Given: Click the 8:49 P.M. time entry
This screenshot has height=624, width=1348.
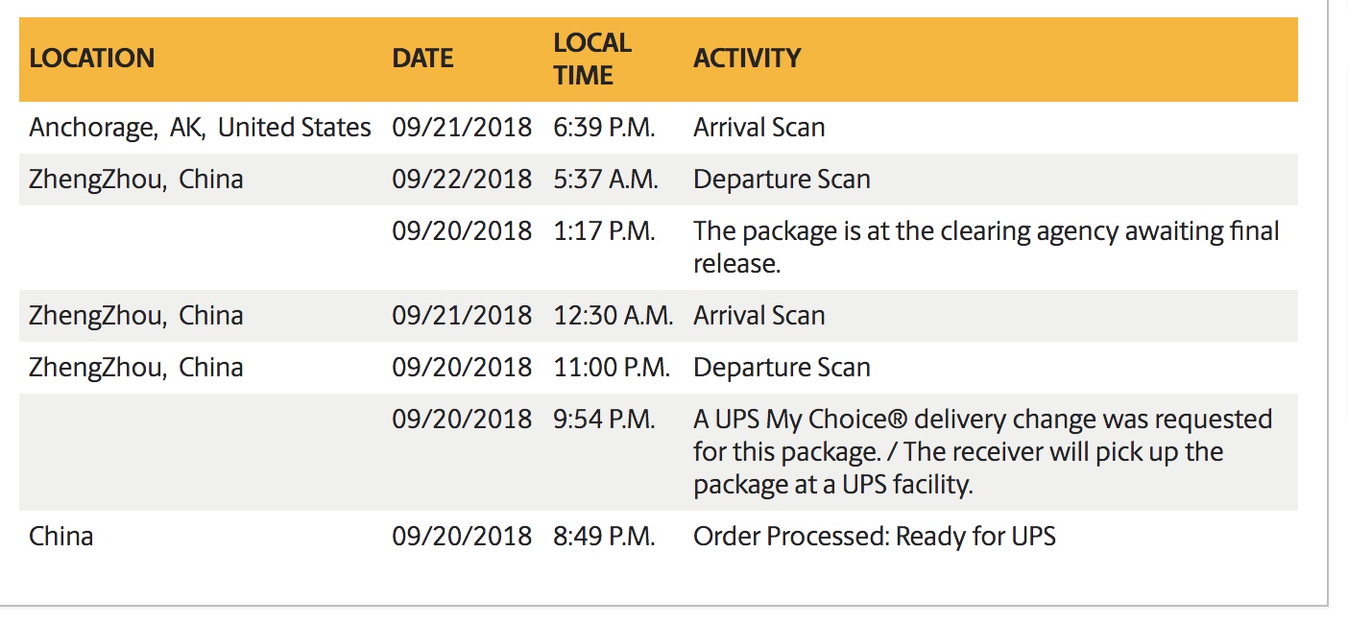Looking at the screenshot, I should point(604,536).
